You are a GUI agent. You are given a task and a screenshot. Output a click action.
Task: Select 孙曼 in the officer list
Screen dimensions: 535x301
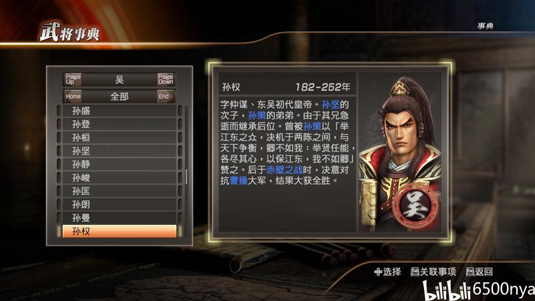pyautogui.click(x=120, y=218)
